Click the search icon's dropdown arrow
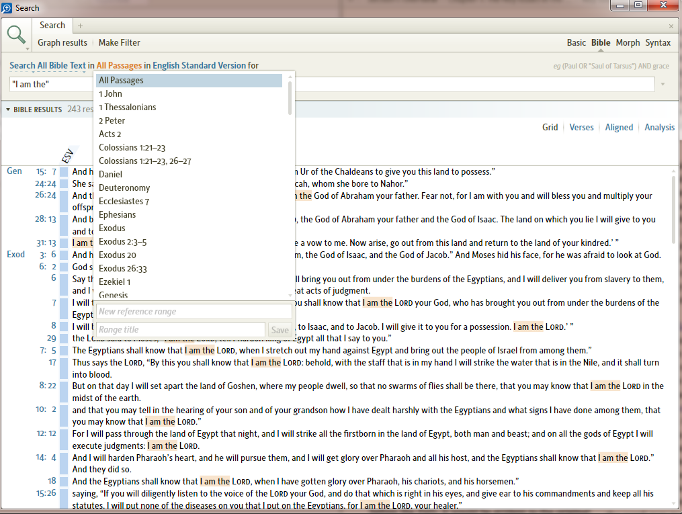Image resolution: width=682 pixels, height=514 pixels. click(28, 48)
